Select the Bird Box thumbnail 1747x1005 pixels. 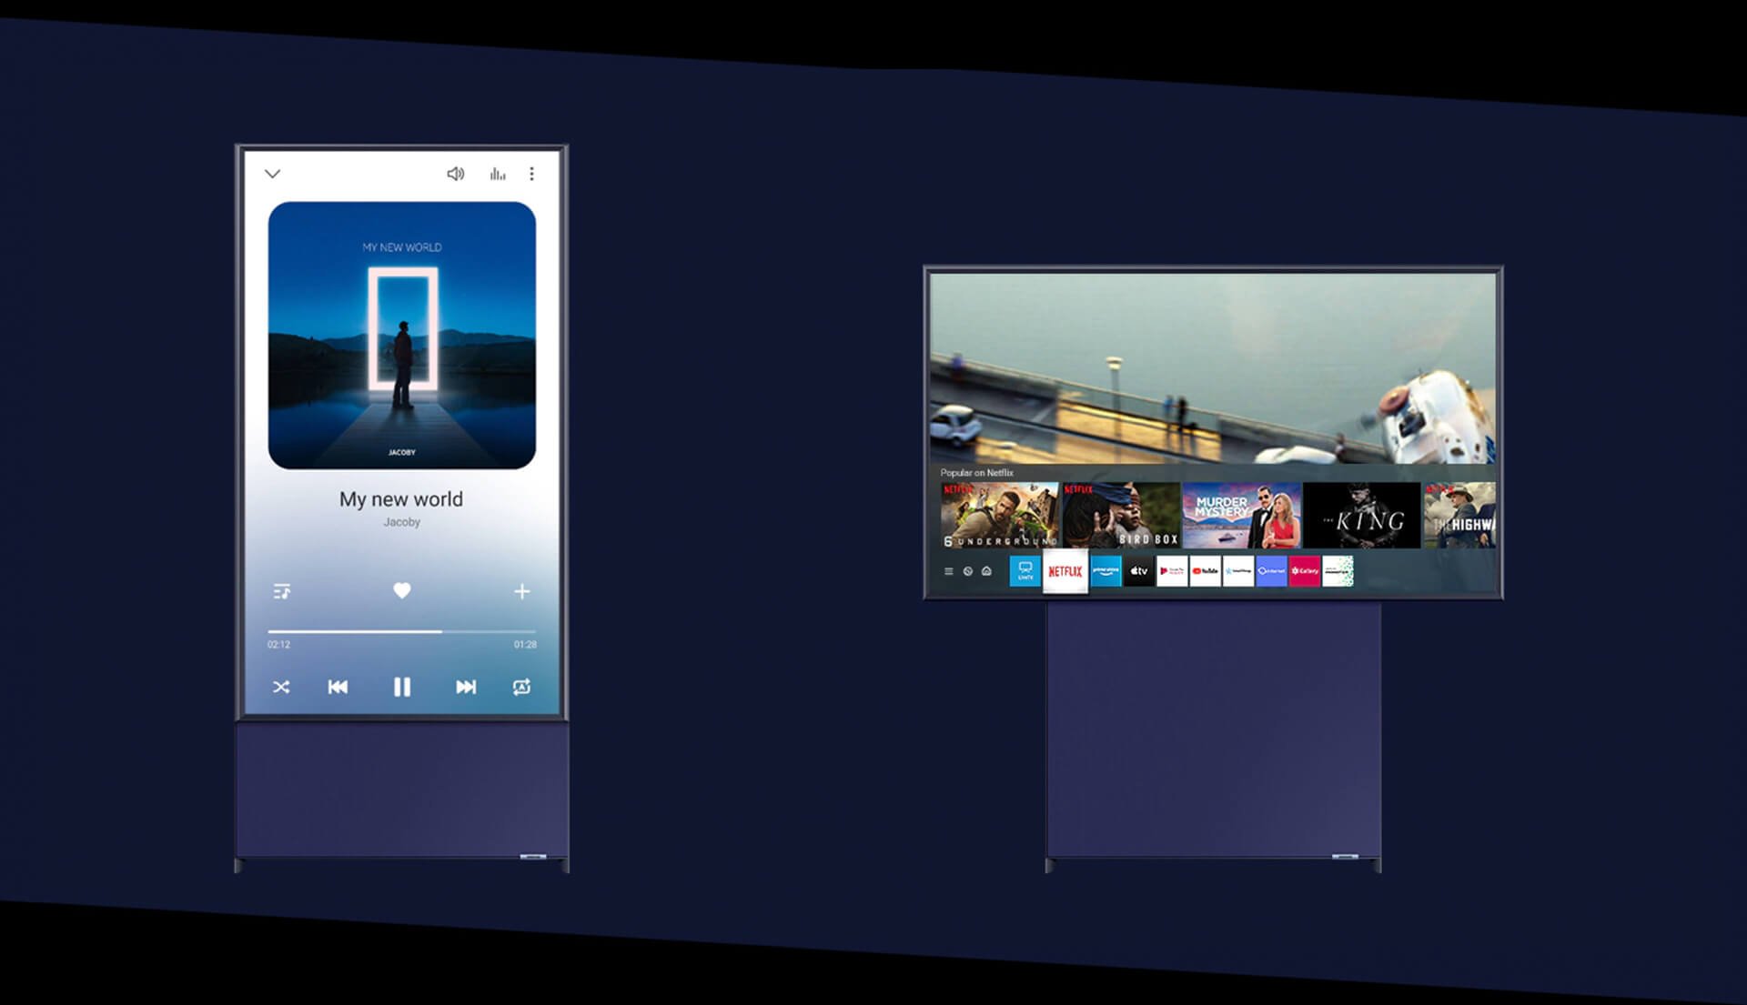pos(1121,515)
